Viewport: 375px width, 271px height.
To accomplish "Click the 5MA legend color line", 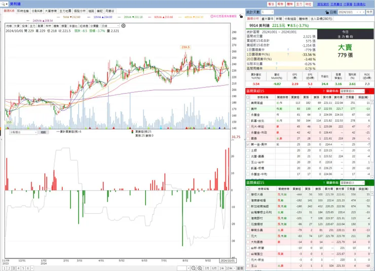I will point(59,17).
